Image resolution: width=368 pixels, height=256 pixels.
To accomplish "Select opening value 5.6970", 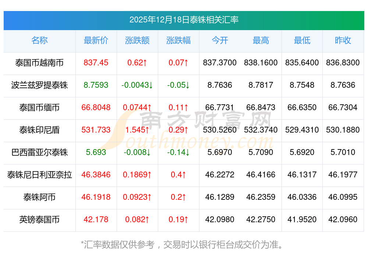I will [x=220, y=152].
